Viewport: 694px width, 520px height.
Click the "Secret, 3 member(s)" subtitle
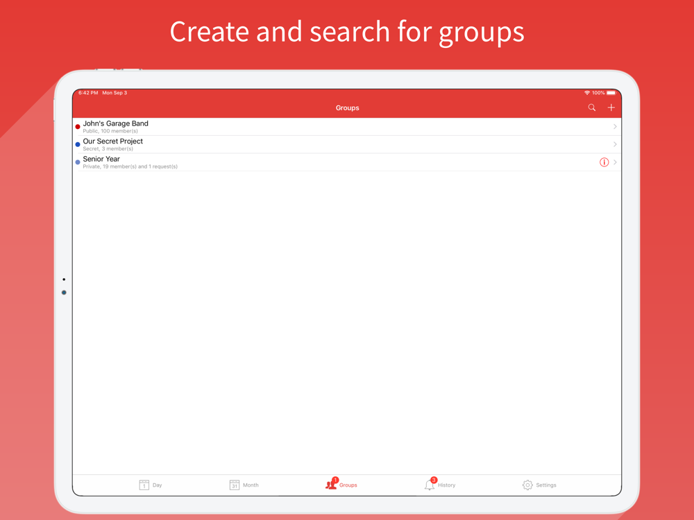108,148
